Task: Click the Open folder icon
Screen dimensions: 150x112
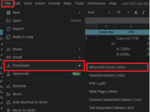Action: click(8, 21)
